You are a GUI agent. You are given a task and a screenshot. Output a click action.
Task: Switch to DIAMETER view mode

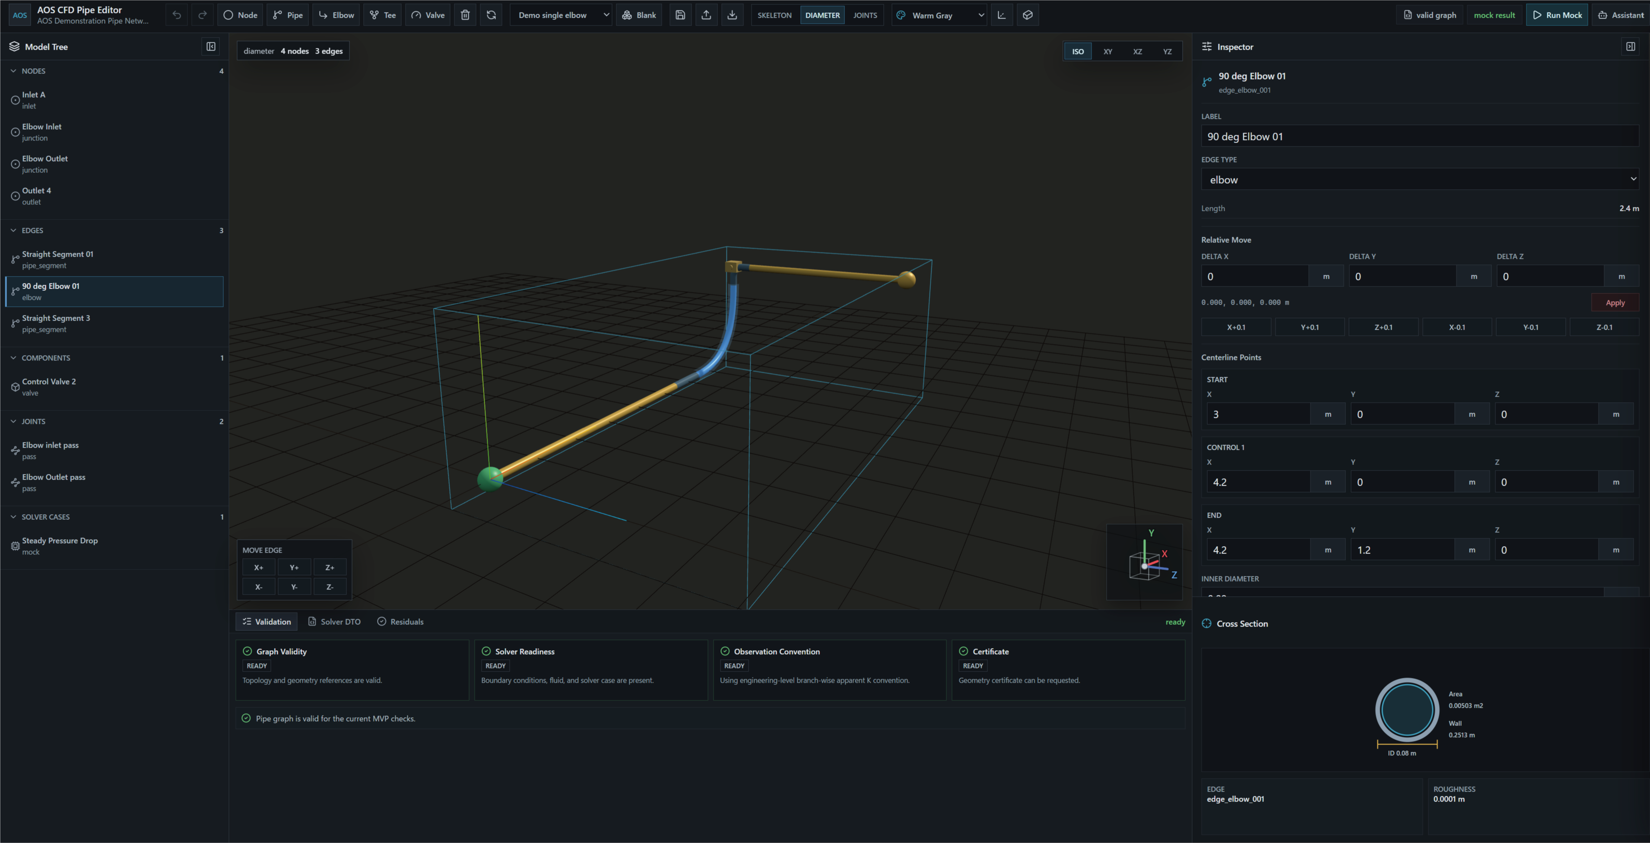click(x=822, y=15)
